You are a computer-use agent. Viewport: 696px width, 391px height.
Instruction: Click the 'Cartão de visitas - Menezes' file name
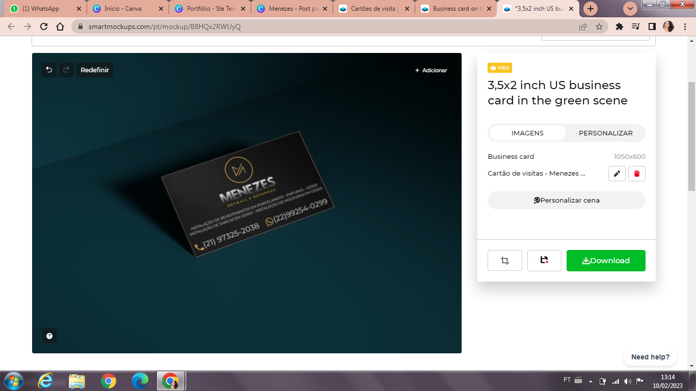(537, 174)
